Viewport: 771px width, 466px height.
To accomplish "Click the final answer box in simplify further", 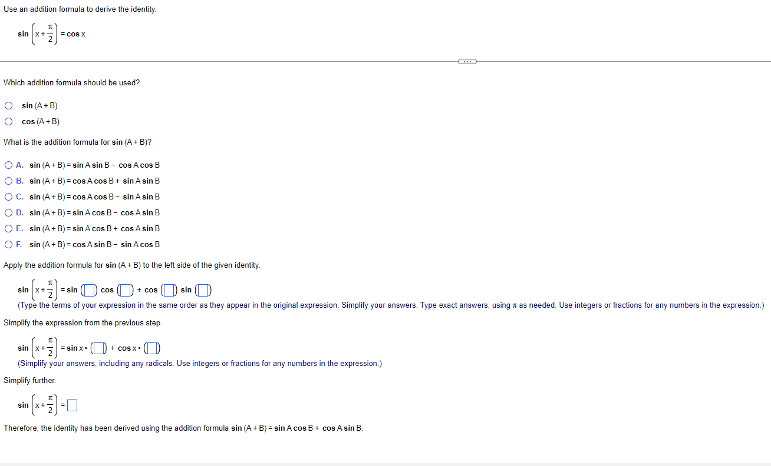I will point(71,405).
